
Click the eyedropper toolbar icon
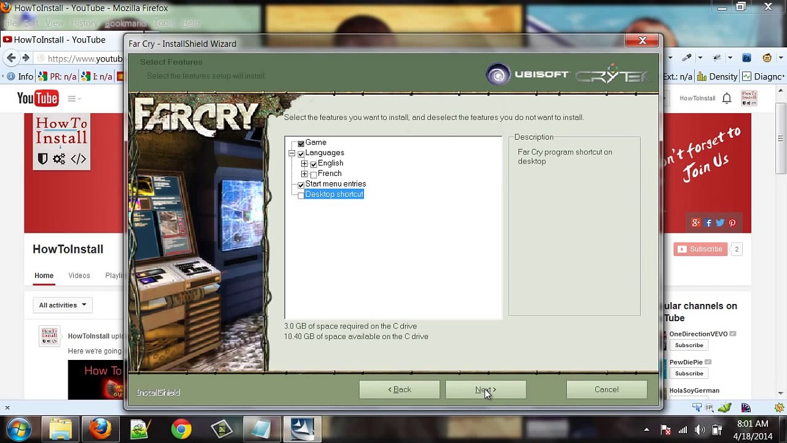pyautogui.click(x=687, y=58)
